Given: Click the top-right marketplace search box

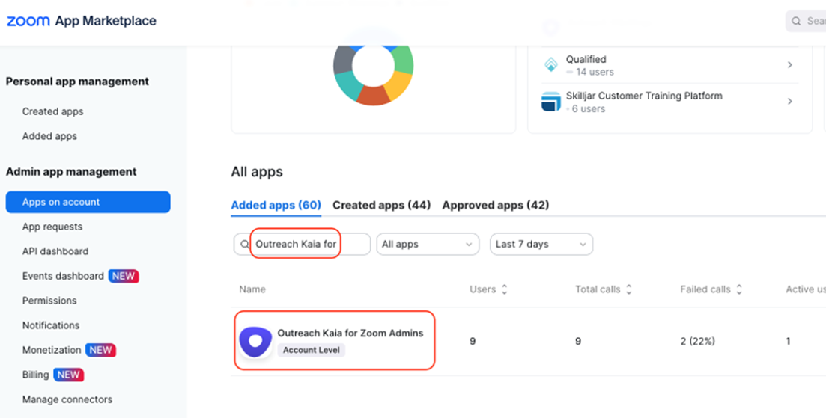Looking at the screenshot, I should click(806, 22).
